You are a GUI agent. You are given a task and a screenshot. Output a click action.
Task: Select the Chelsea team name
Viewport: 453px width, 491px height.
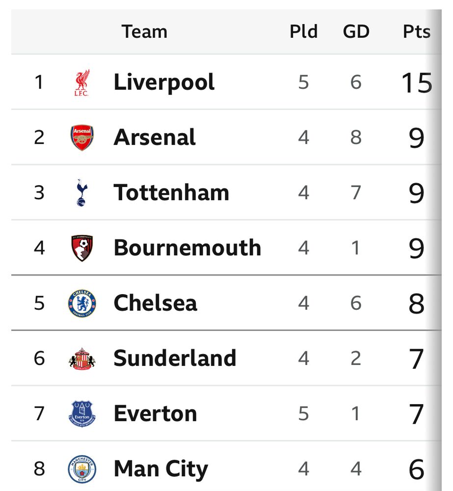tap(155, 303)
